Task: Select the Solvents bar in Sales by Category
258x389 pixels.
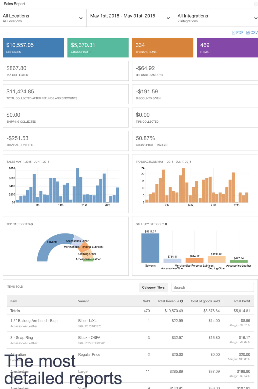Action: [x=150, y=247]
